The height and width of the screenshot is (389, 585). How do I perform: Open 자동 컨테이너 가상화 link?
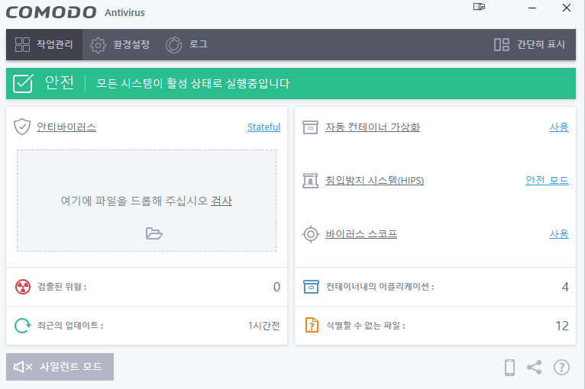coord(373,127)
